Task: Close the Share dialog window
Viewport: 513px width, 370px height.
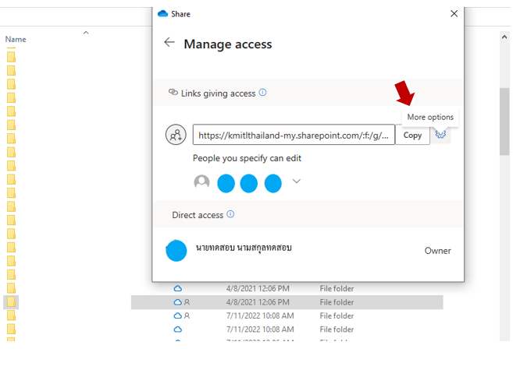Action: pyautogui.click(x=454, y=14)
